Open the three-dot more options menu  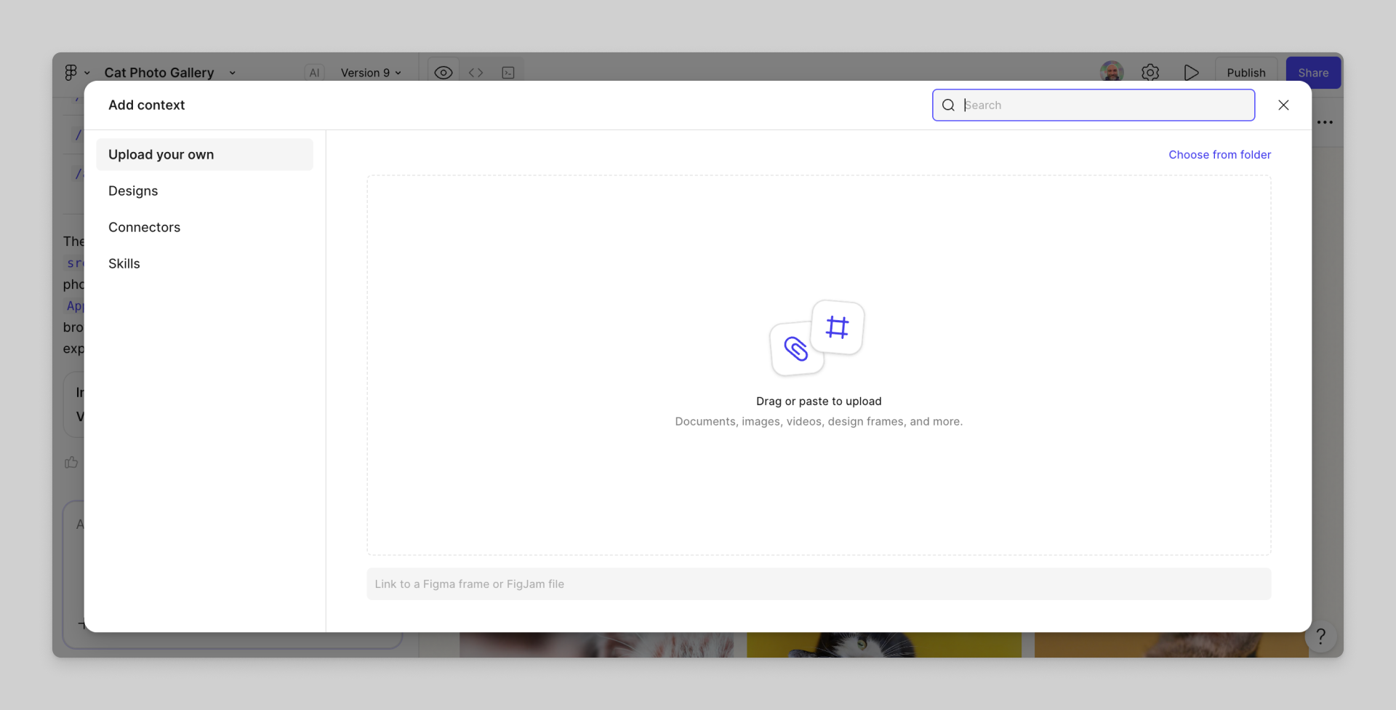[x=1325, y=122]
